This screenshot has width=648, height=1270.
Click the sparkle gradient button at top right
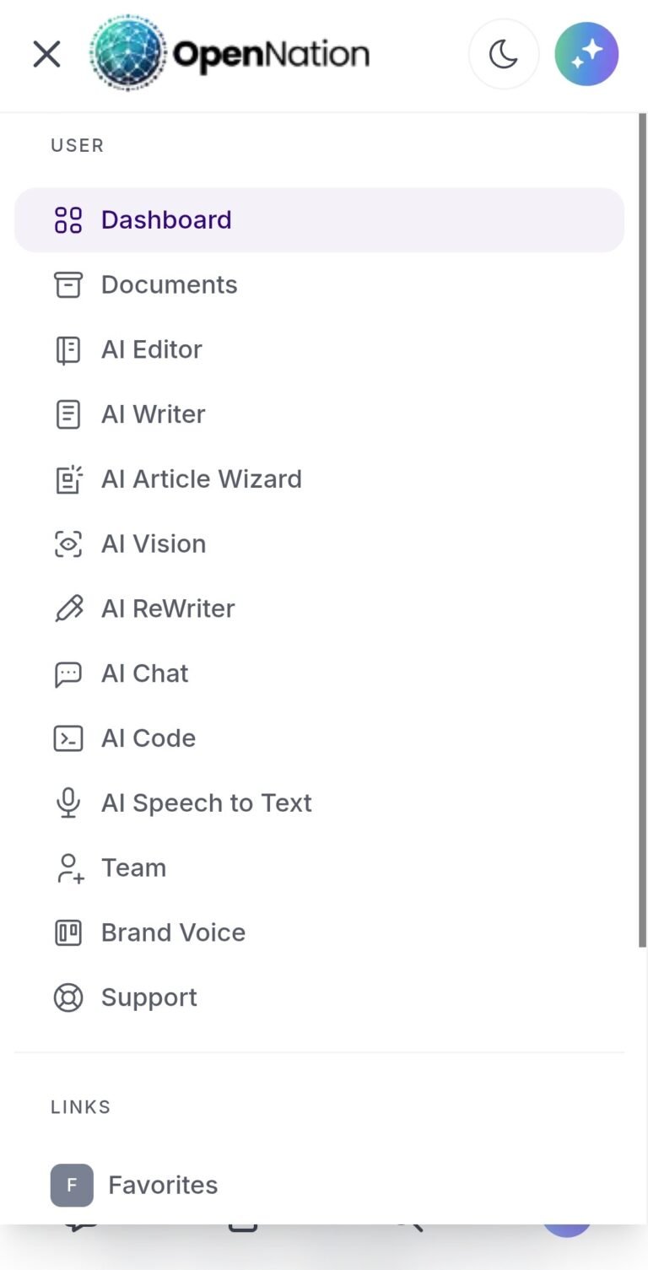pyautogui.click(x=586, y=55)
